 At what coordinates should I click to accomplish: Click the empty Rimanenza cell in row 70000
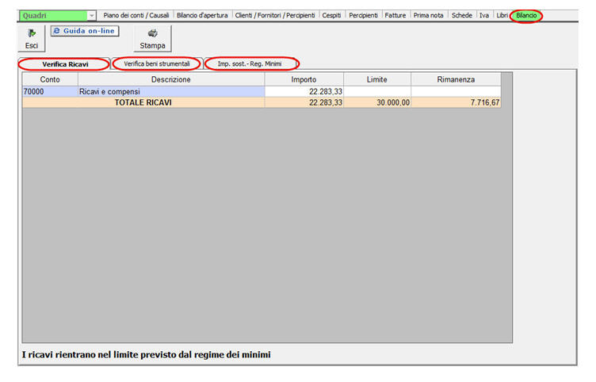456,92
